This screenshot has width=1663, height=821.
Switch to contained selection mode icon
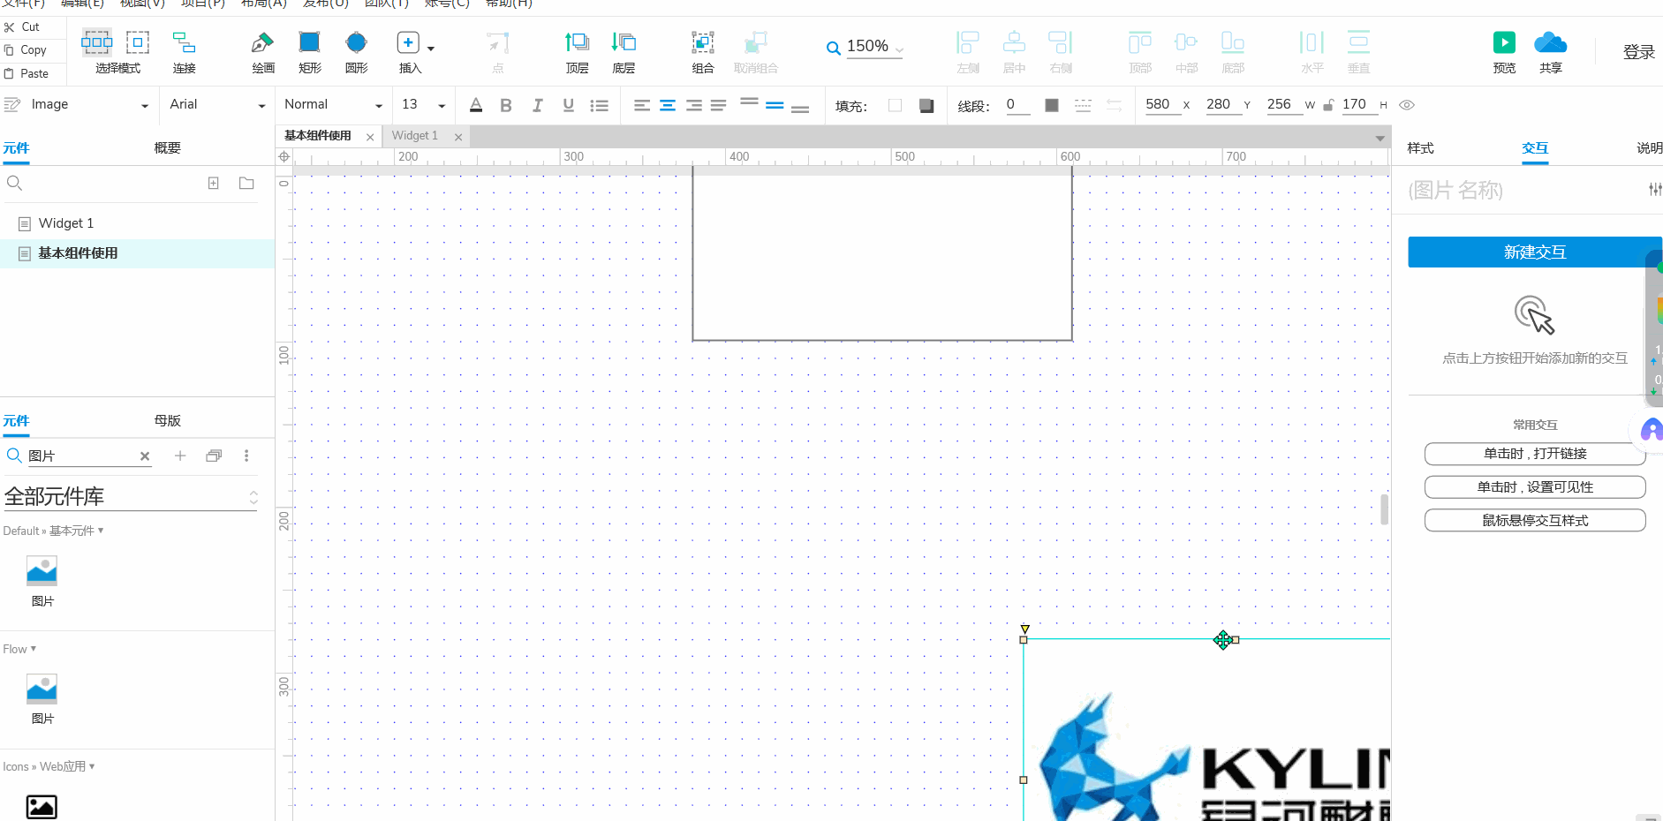(138, 41)
